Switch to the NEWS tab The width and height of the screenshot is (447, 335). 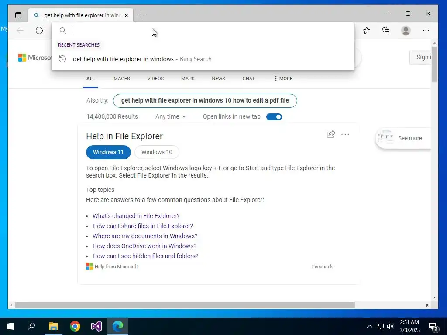point(218,79)
